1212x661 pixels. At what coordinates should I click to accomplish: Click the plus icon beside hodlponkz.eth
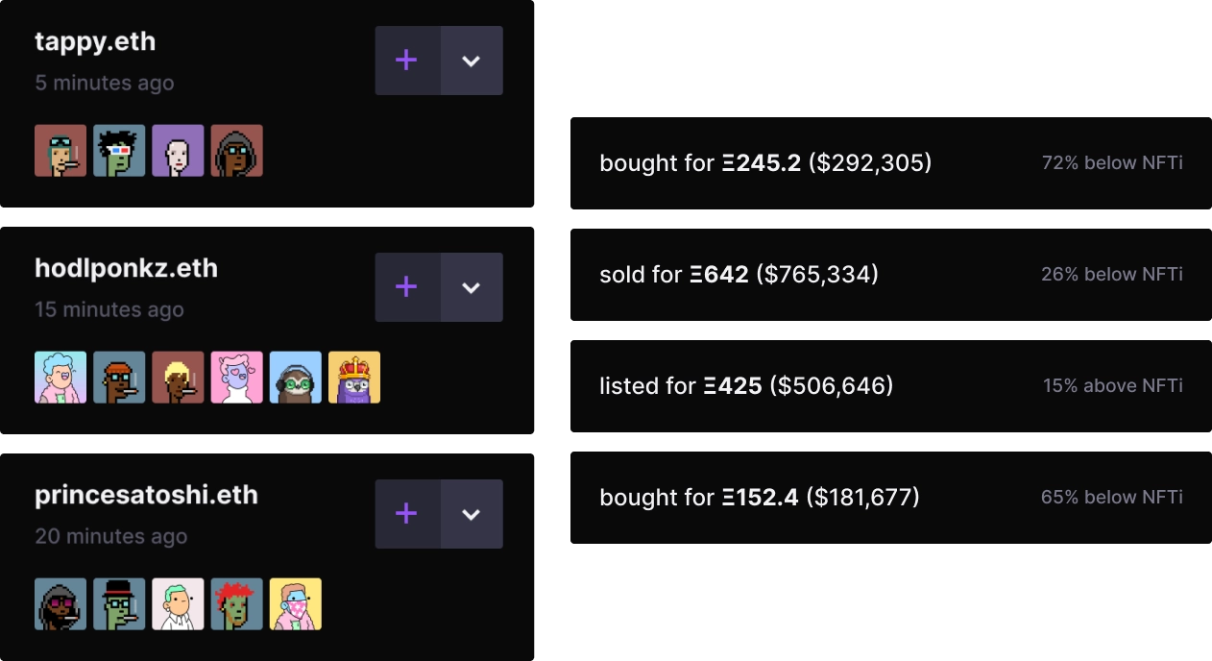tap(406, 287)
